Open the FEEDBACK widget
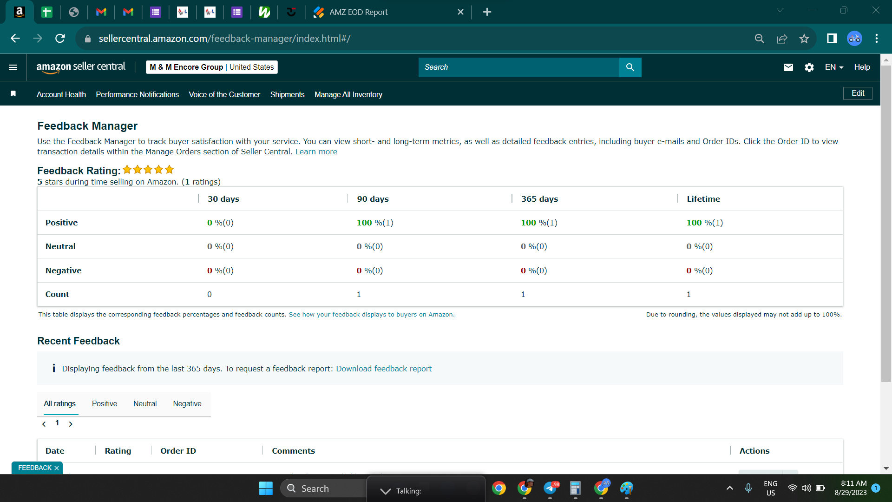This screenshot has height=502, width=892. tap(35, 468)
